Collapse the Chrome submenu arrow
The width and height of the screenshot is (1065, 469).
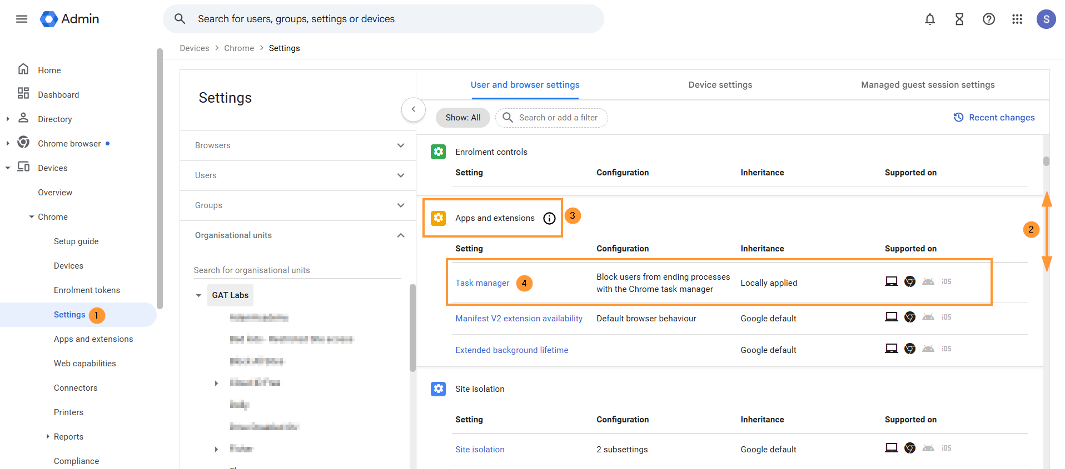(x=32, y=216)
